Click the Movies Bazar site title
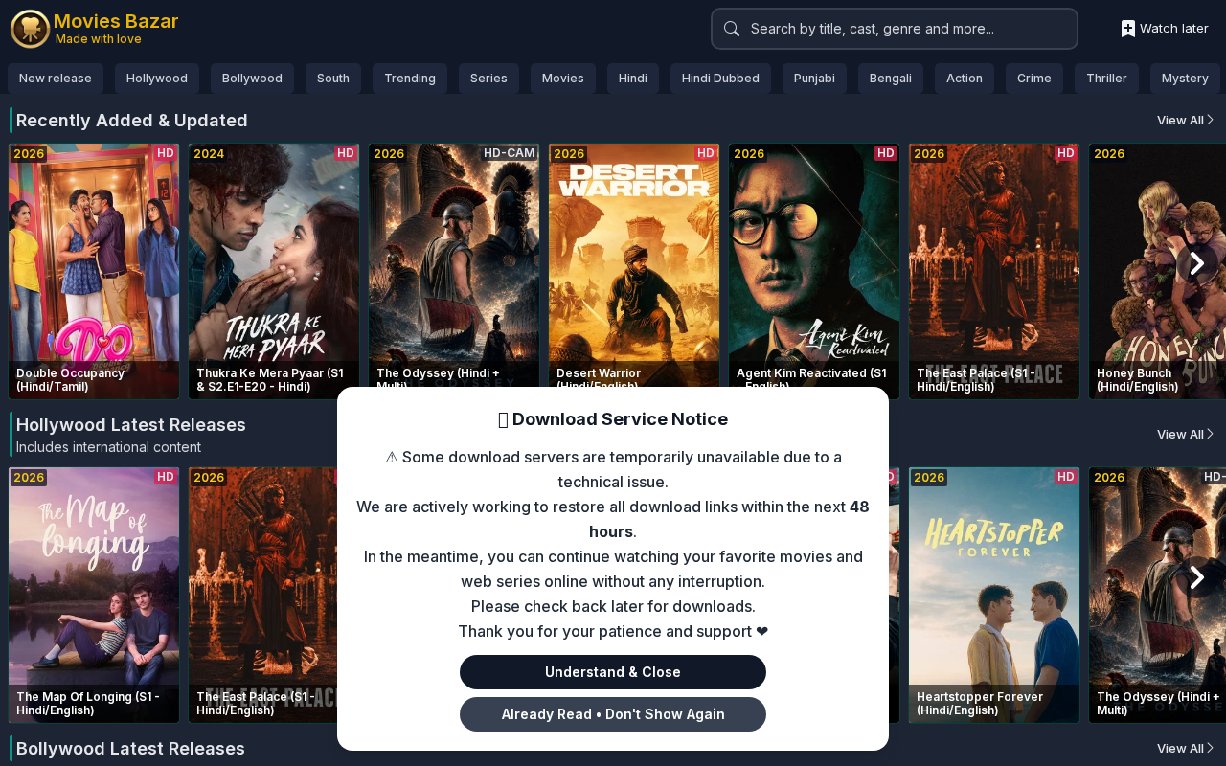Image resolution: width=1226 pixels, height=766 pixels. coord(116,21)
